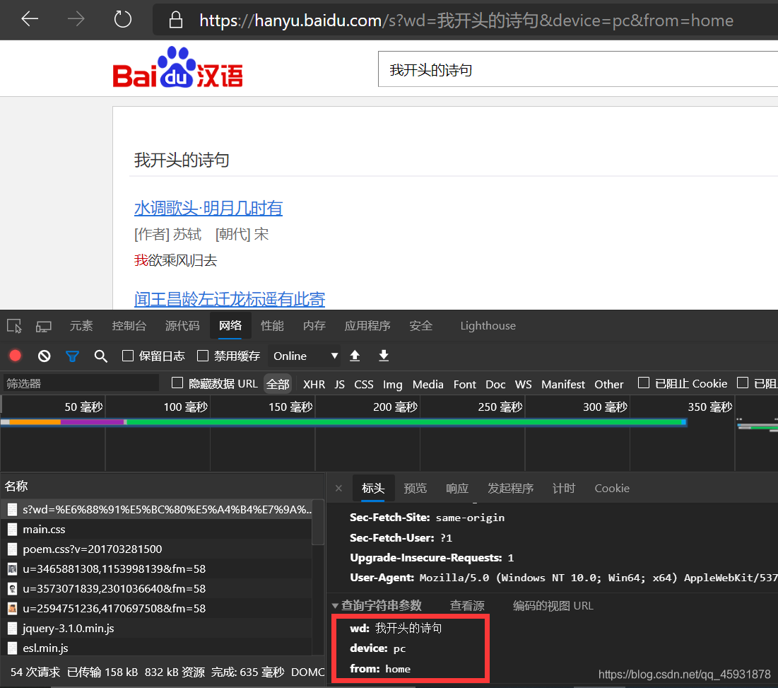Open the 安全 DevTools tab
This screenshot has height=688, width=778.
click(421, 326)
